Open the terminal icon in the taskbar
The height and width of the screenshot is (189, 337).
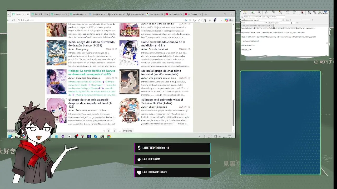102,136
